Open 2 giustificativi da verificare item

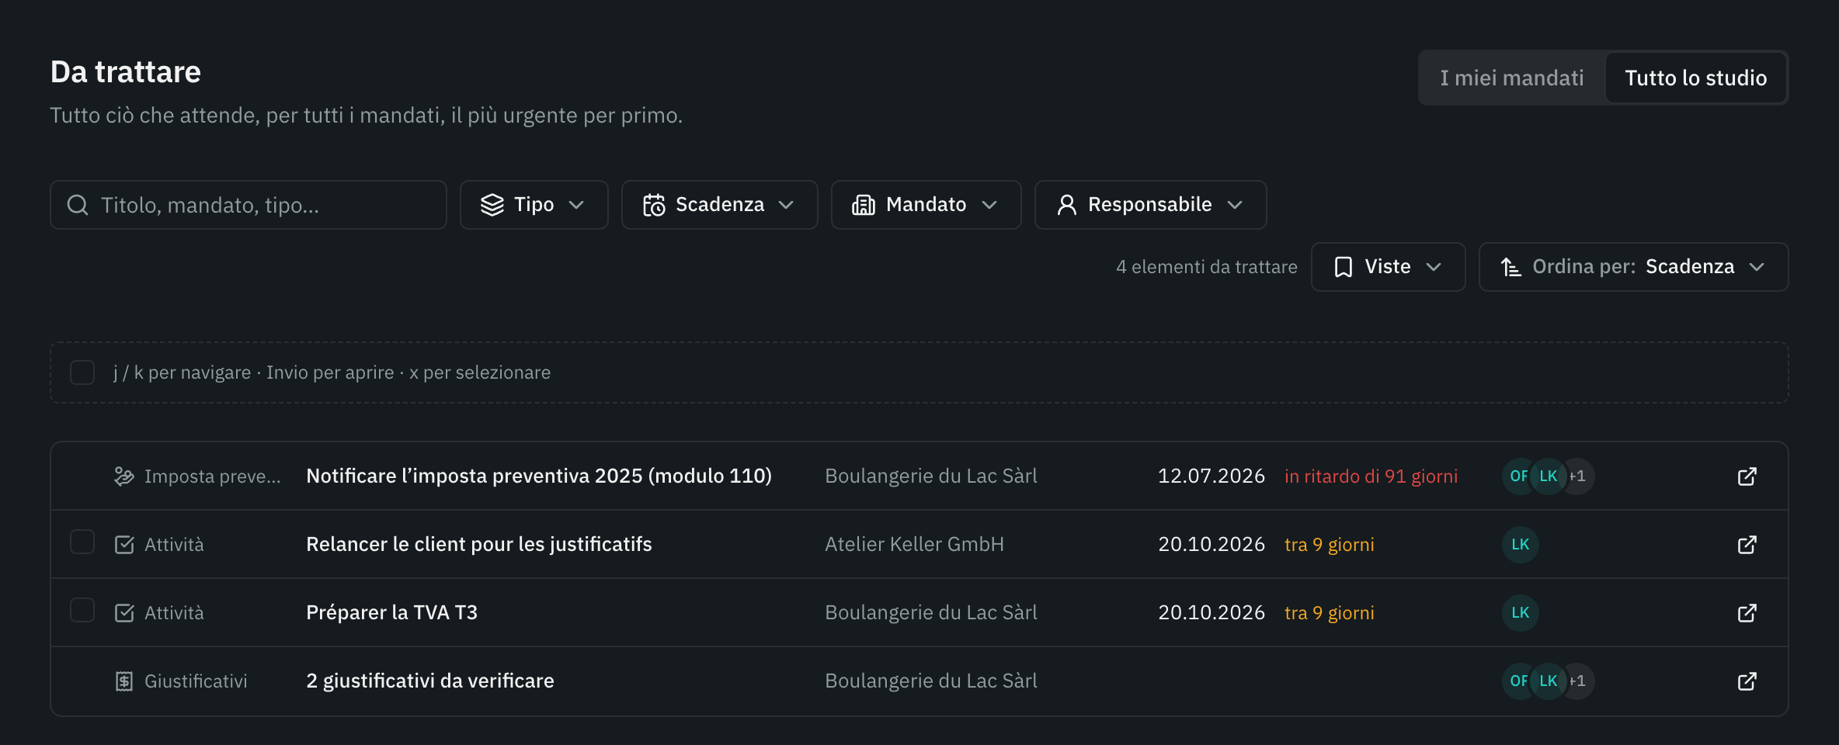coord(430,681)
